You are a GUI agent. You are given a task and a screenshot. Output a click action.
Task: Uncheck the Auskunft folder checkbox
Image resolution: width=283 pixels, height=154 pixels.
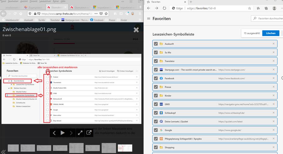tap(156, 44)
